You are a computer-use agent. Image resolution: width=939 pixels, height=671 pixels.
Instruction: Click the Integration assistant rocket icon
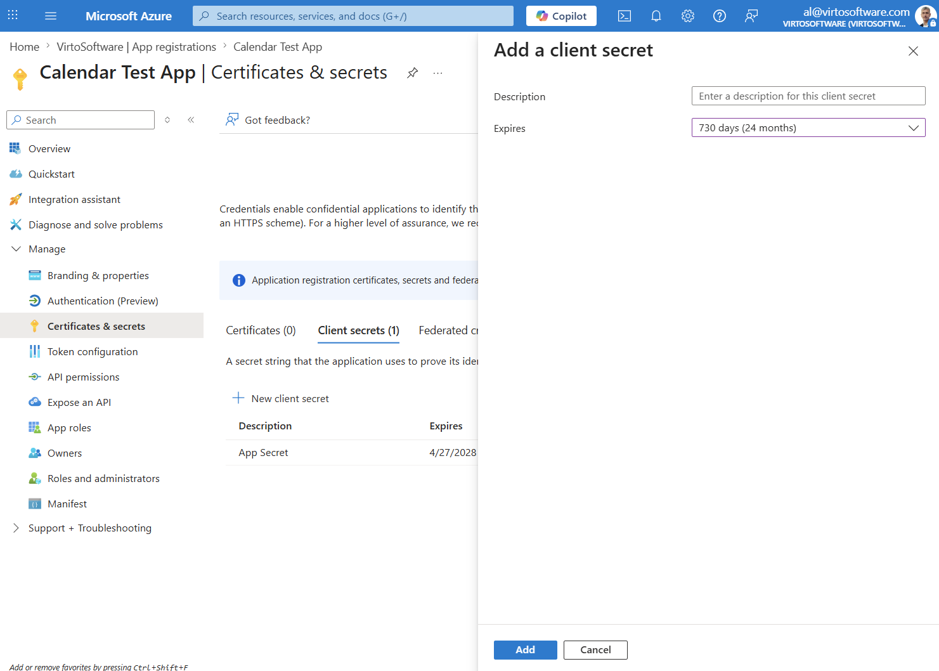coord(16,199)
